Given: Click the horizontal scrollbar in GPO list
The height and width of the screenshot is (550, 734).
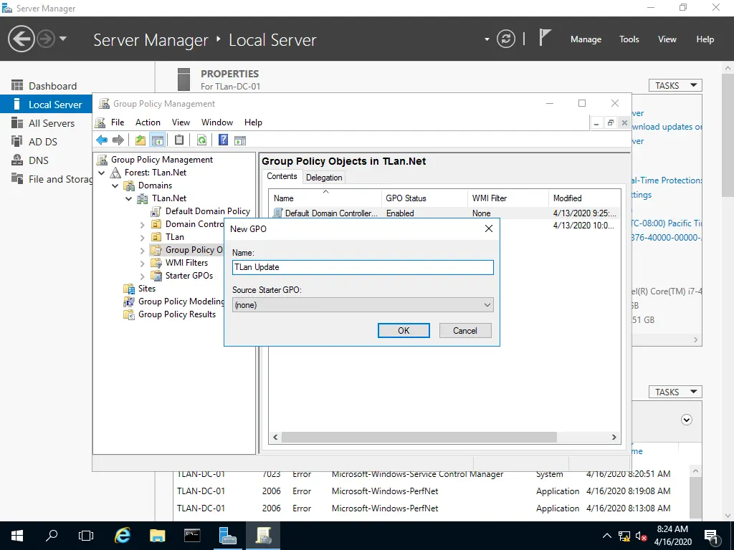Looking at the screenshot, I should pos(419,437).
